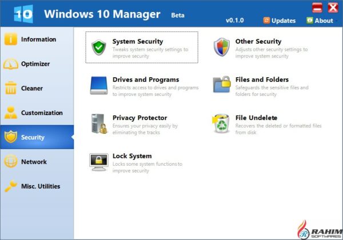The image size is (343, 240).
Task: Click the Beta label in header
Action: point(178,15)
